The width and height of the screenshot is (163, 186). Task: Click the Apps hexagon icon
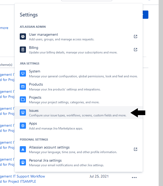click(x=23, y=126)
